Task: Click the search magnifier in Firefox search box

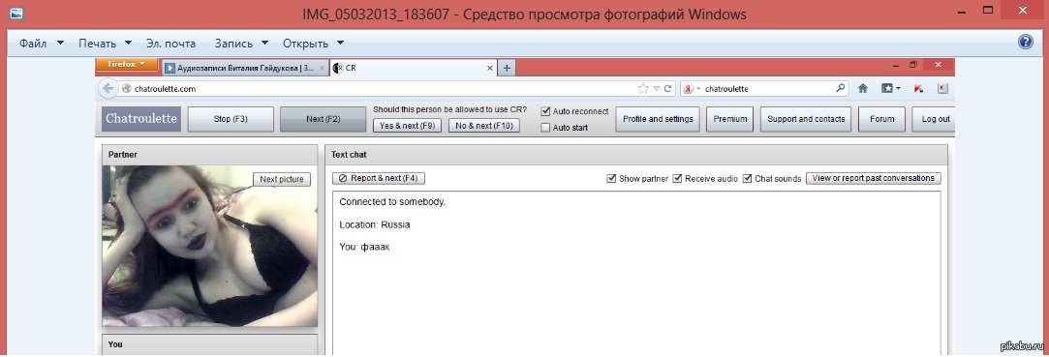Action: (841, 88)
